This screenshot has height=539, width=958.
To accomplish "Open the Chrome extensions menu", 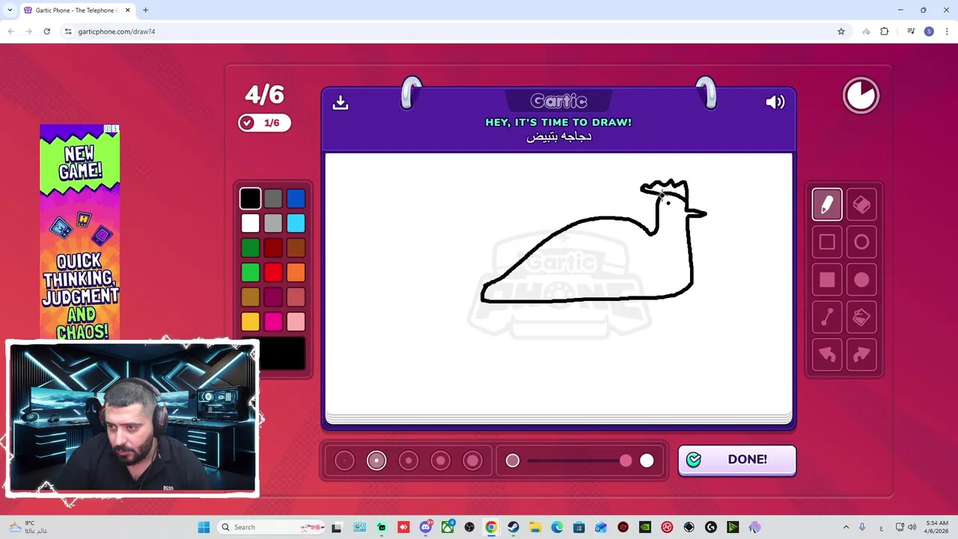I will coord(885,31).
